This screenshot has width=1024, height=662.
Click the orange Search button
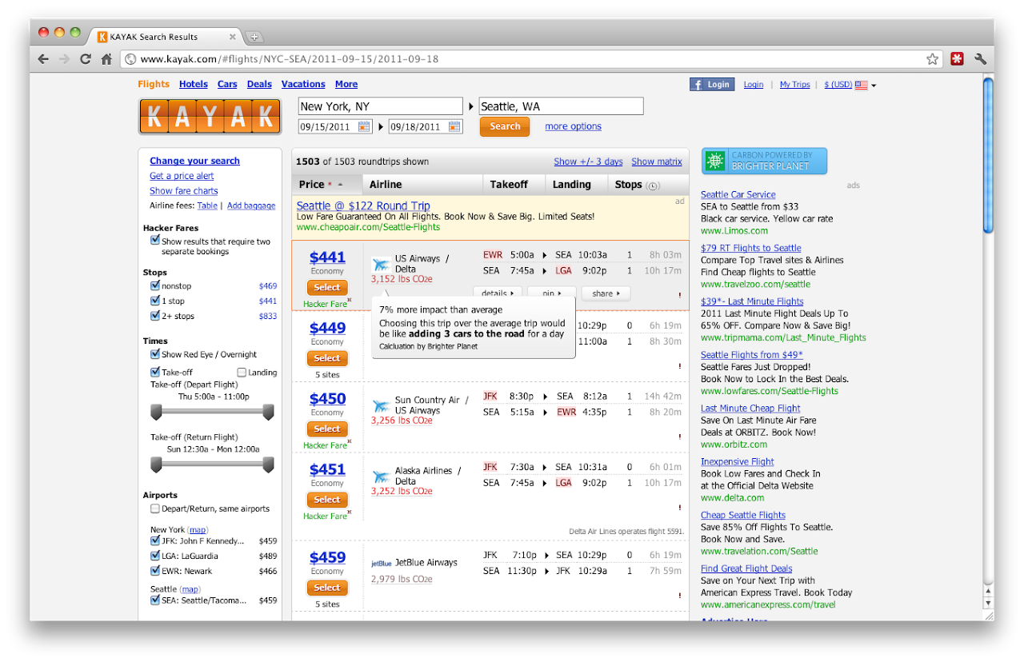[505, 126]
